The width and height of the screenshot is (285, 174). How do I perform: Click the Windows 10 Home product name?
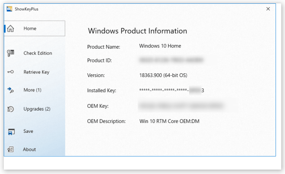(160, 46)
